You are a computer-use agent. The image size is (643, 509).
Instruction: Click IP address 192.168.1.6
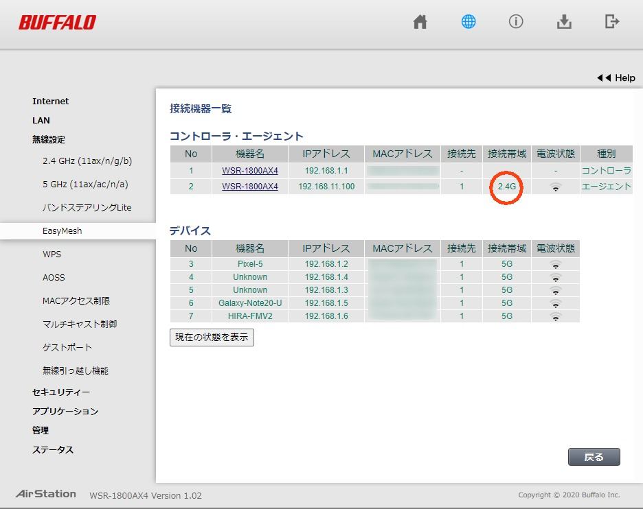click(326, 316)
